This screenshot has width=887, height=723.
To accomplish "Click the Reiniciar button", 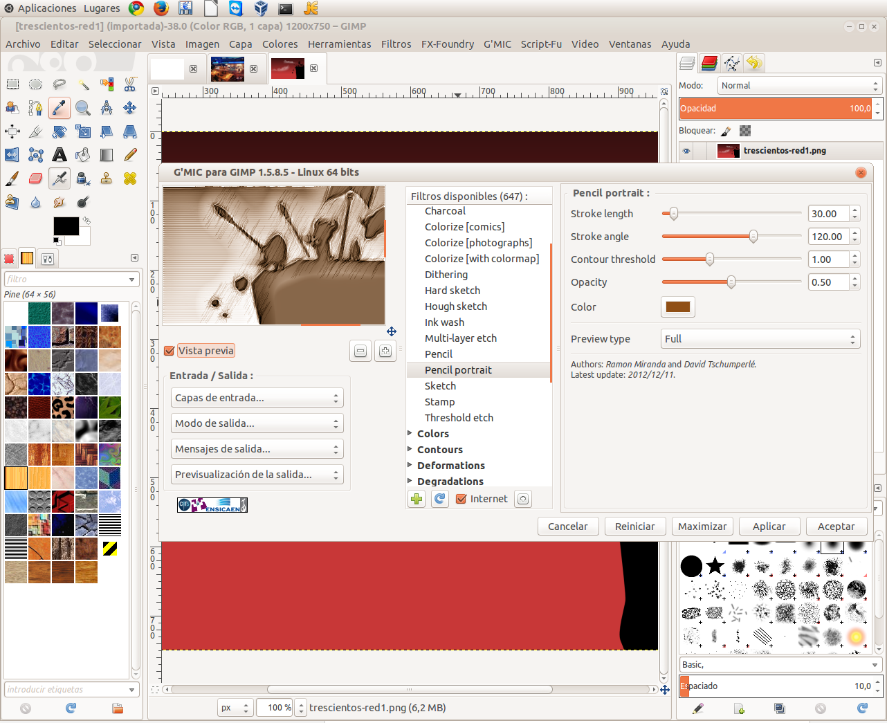I will 635,527.
